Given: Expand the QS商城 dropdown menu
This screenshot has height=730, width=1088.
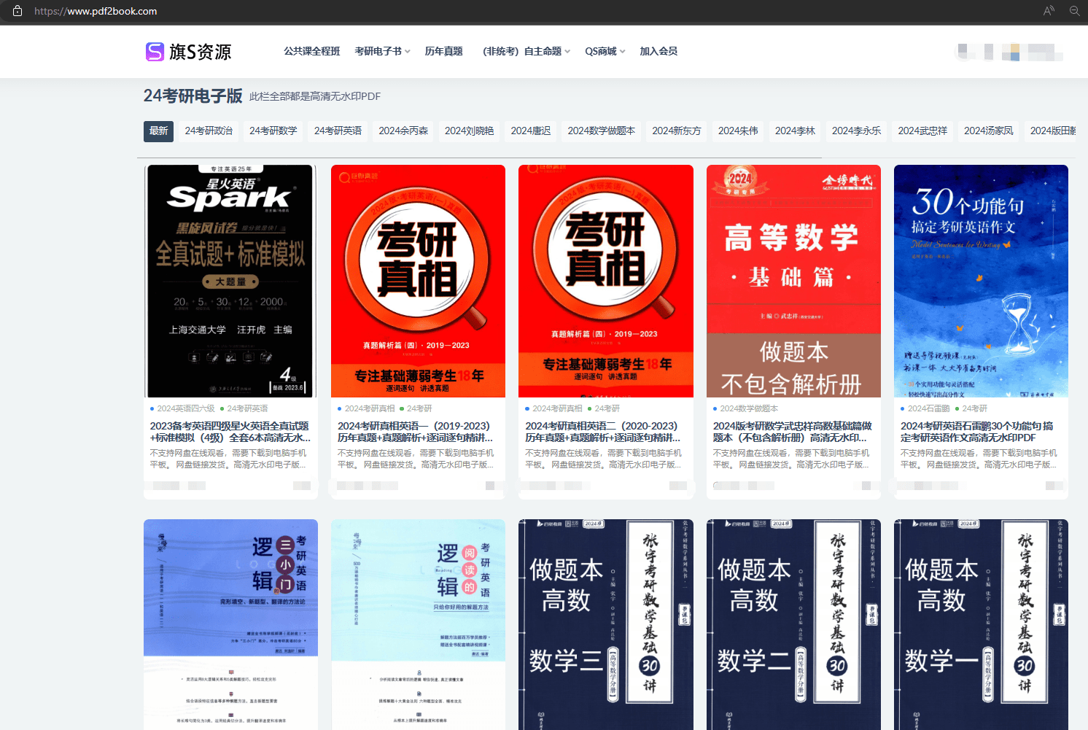Looking at the screenshot, I should [605, 51].
